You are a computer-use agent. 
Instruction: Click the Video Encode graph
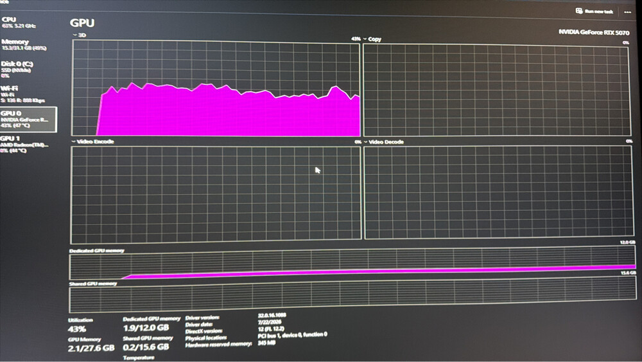point(216,194)
